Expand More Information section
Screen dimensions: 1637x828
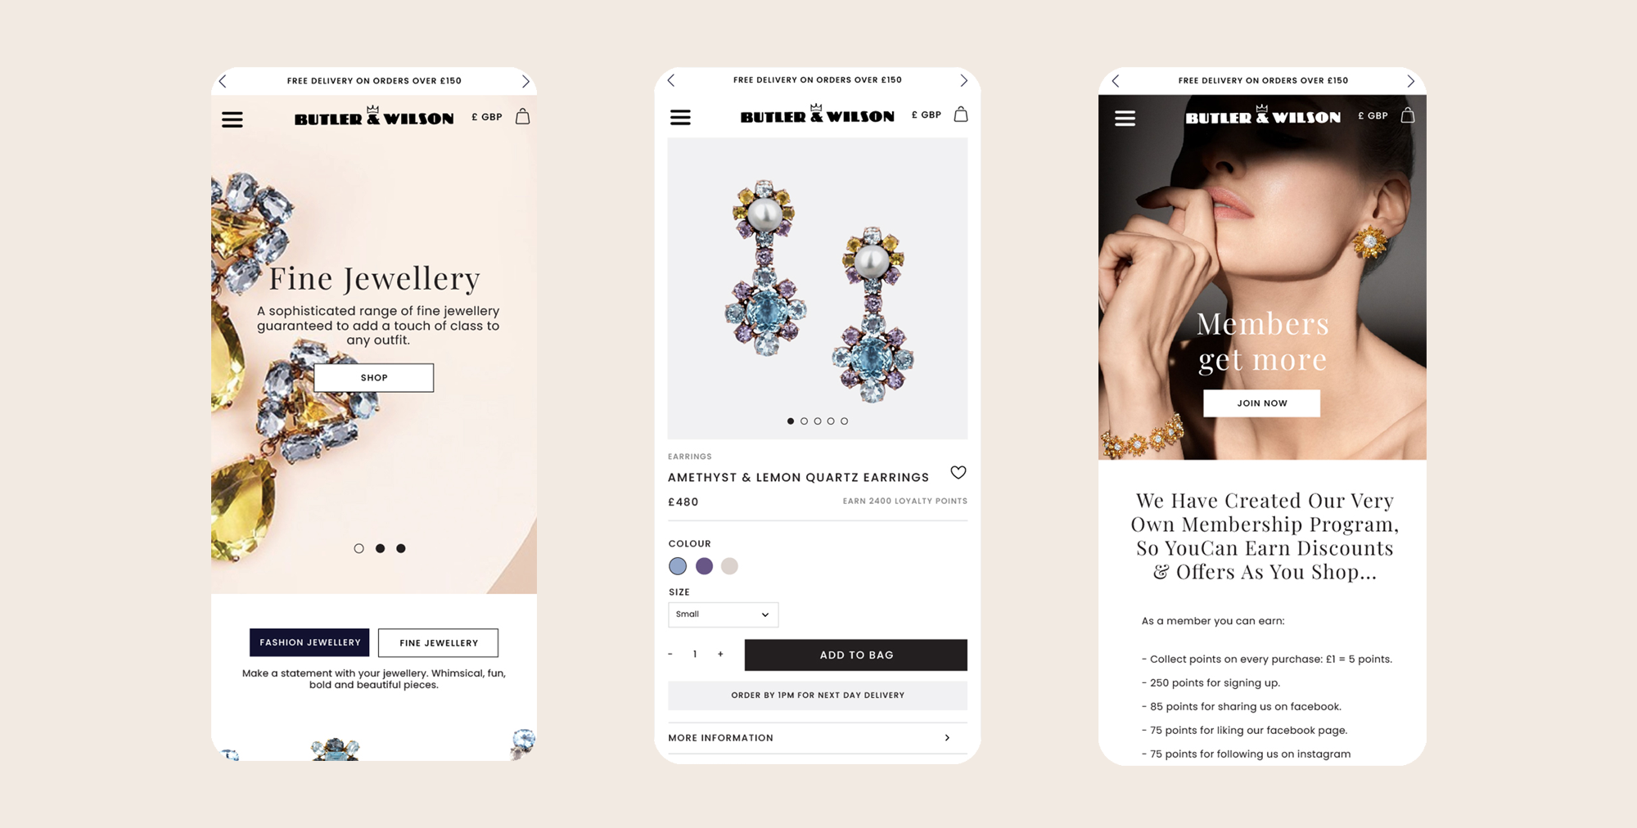click(817, 738)
